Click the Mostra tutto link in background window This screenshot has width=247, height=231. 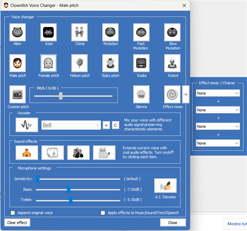click(237, 224)
